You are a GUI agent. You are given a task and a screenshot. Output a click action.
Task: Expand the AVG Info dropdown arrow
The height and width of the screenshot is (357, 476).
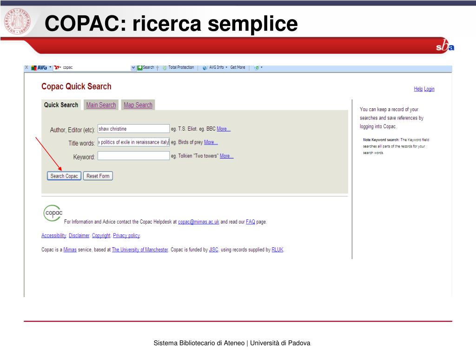(x=226, y=67)
